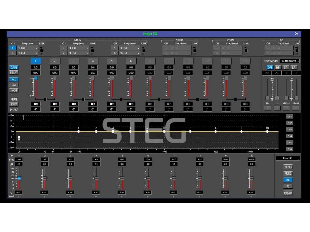The width and height of the screenshot is (310, 232).
Task: Toggle the BT channel link icon
Action: pyautogui.click(x=297, y=50)
